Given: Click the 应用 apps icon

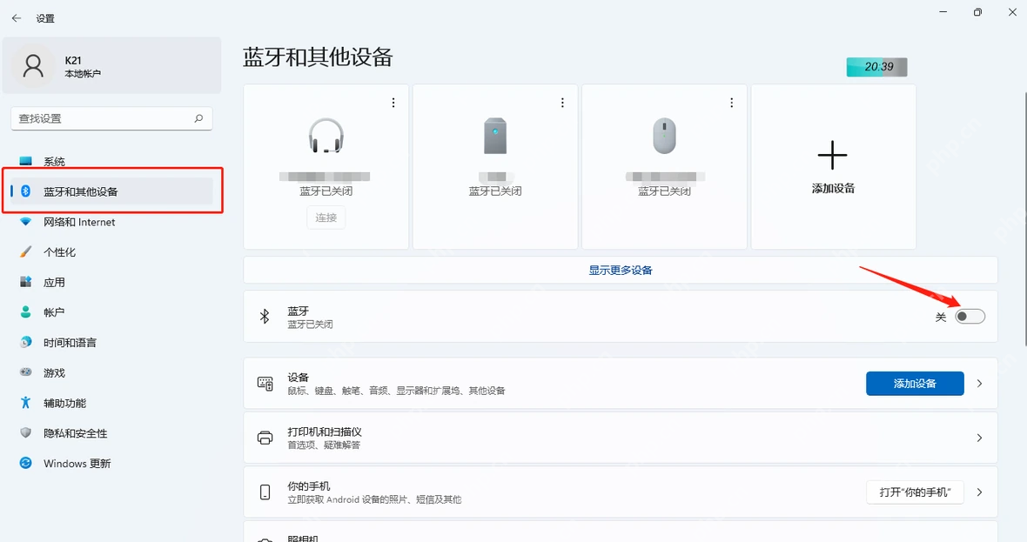Looking at the screenshot, I should [x=25, y=282].
